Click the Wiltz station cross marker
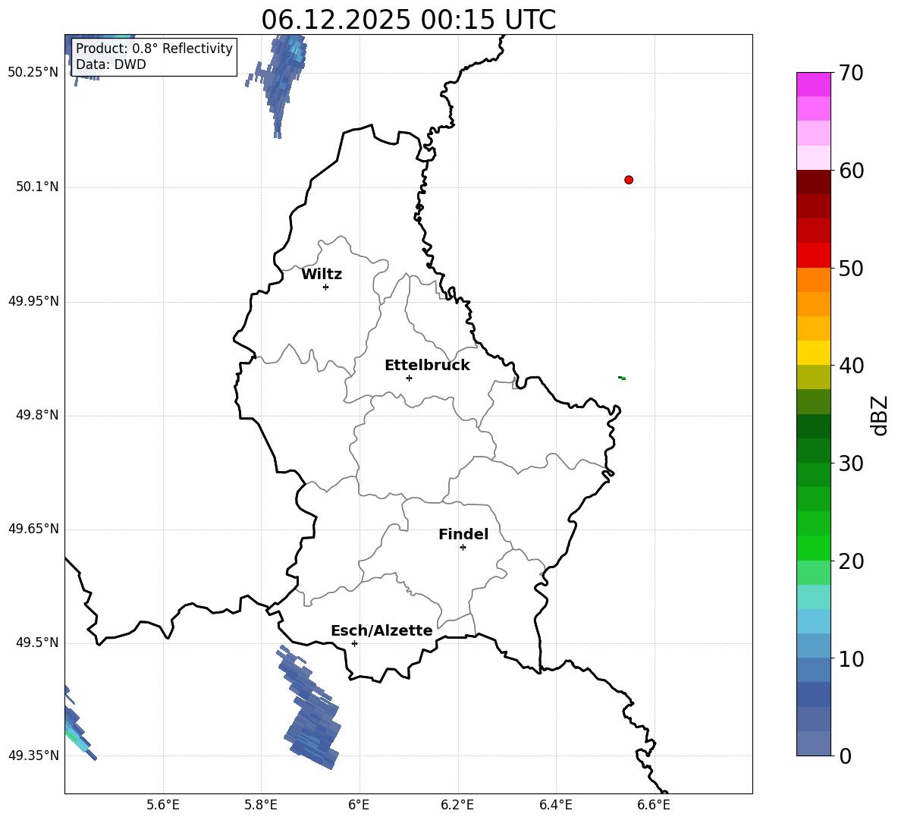The height and width of the screenshot is (820, 898). (326, 287)
